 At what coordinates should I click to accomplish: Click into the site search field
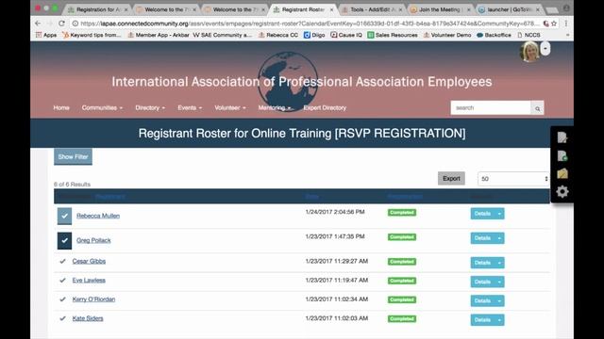tap(491, 108)
